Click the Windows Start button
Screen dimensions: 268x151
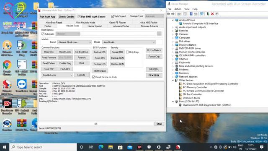[x=5, y=147]
